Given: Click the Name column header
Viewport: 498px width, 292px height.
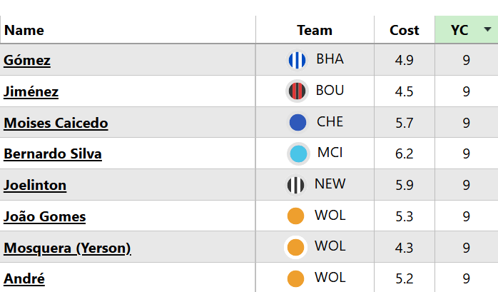Looking at the screenshot, I should point(24,30).
